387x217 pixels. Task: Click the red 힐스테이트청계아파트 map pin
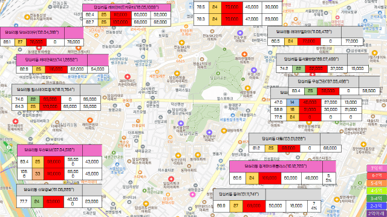pyautogui.click(x=16, y=121)
